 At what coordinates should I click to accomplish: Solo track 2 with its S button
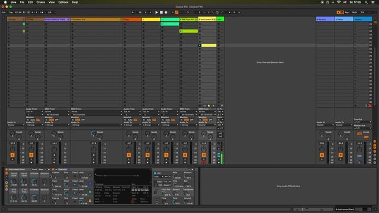[31, 159]
